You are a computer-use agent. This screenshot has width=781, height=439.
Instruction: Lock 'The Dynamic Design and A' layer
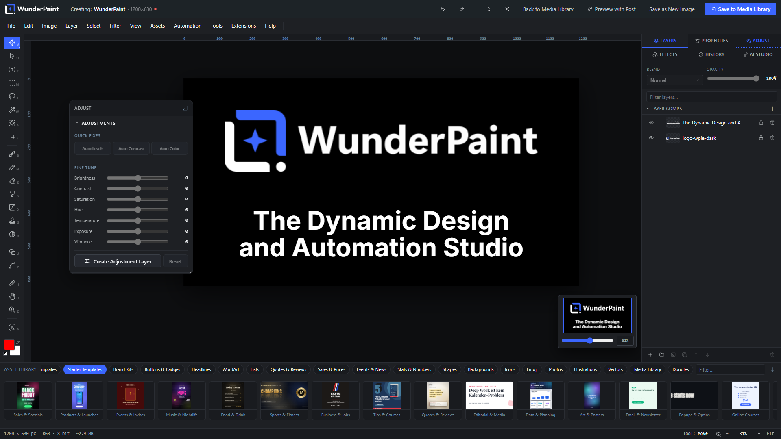tap(761, 122)
